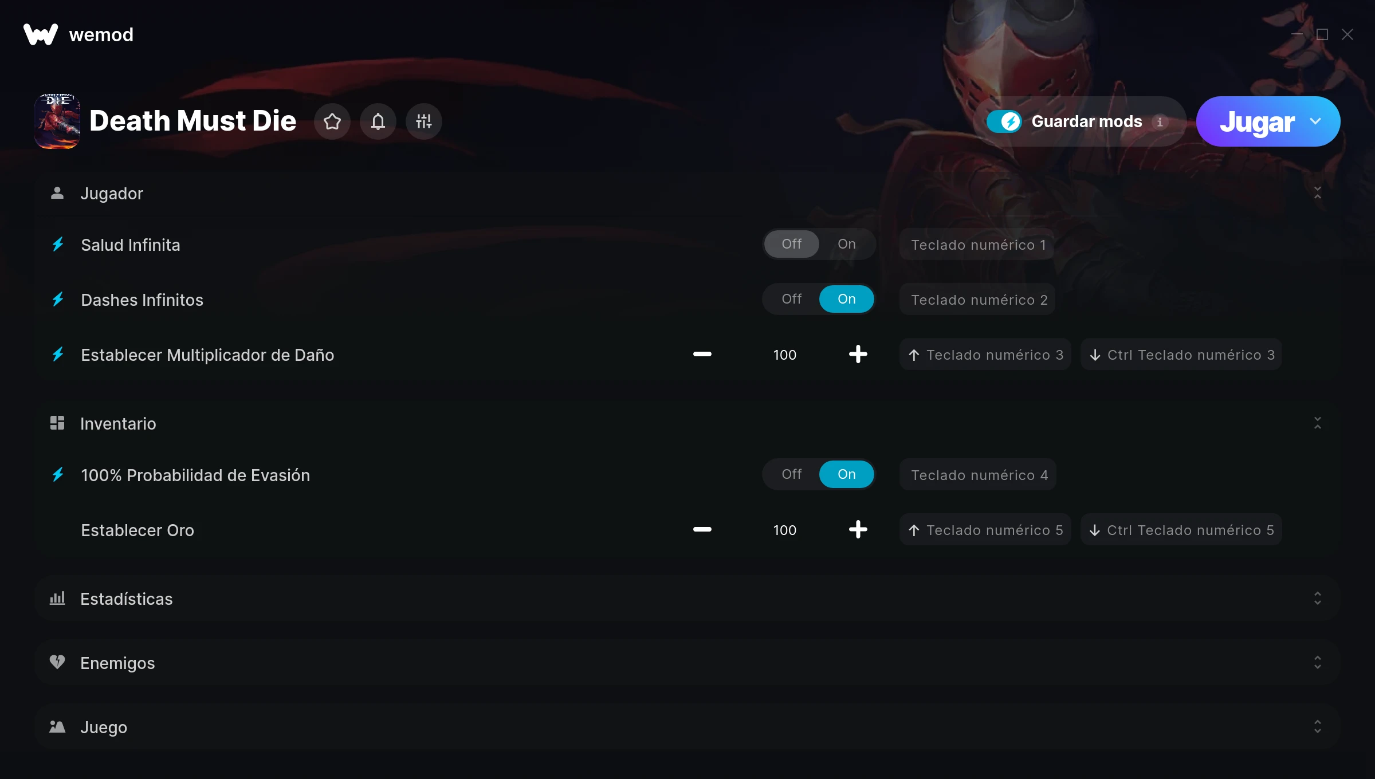Viewport: 1375px width, 779px height.
Task: Open the Jugar dropdown arrow
Action: [1315, 121]
